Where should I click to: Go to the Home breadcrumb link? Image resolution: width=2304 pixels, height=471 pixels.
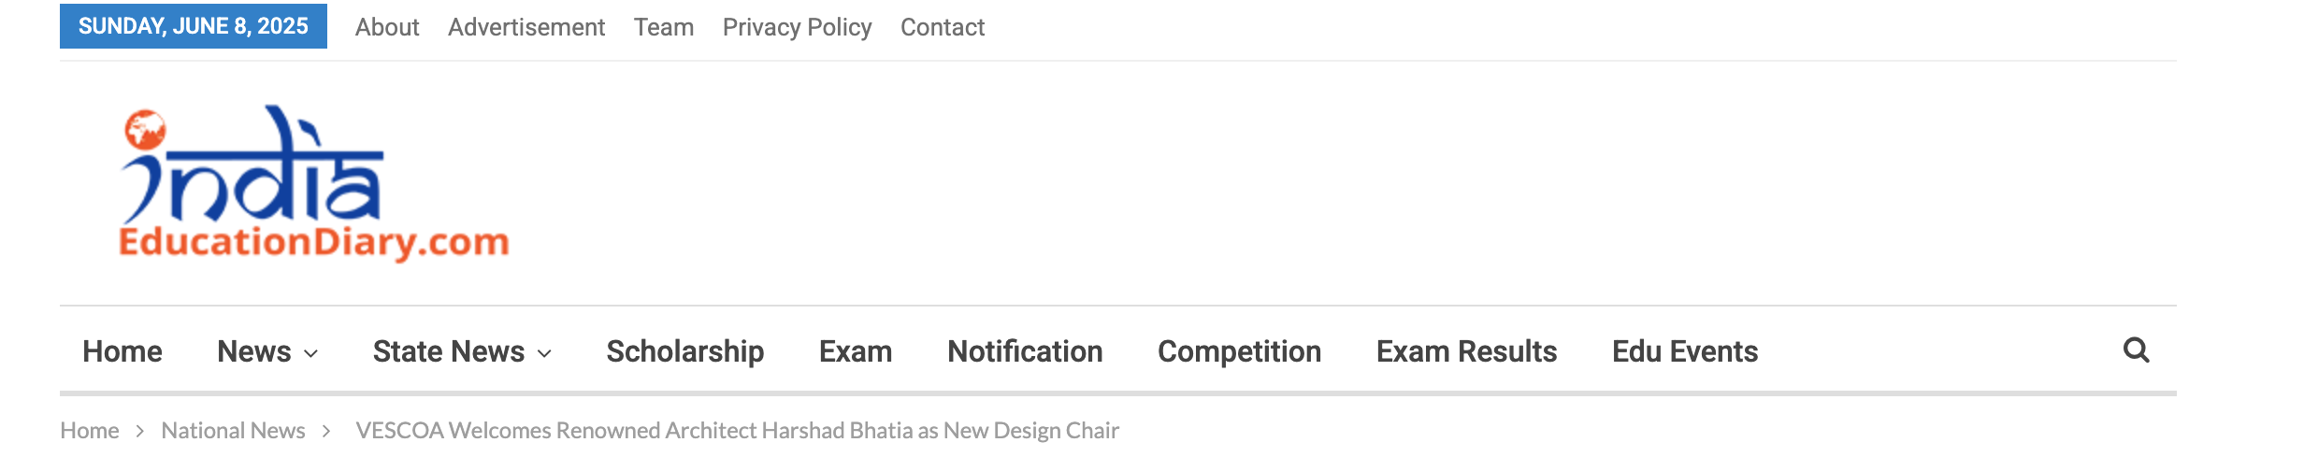90,430
